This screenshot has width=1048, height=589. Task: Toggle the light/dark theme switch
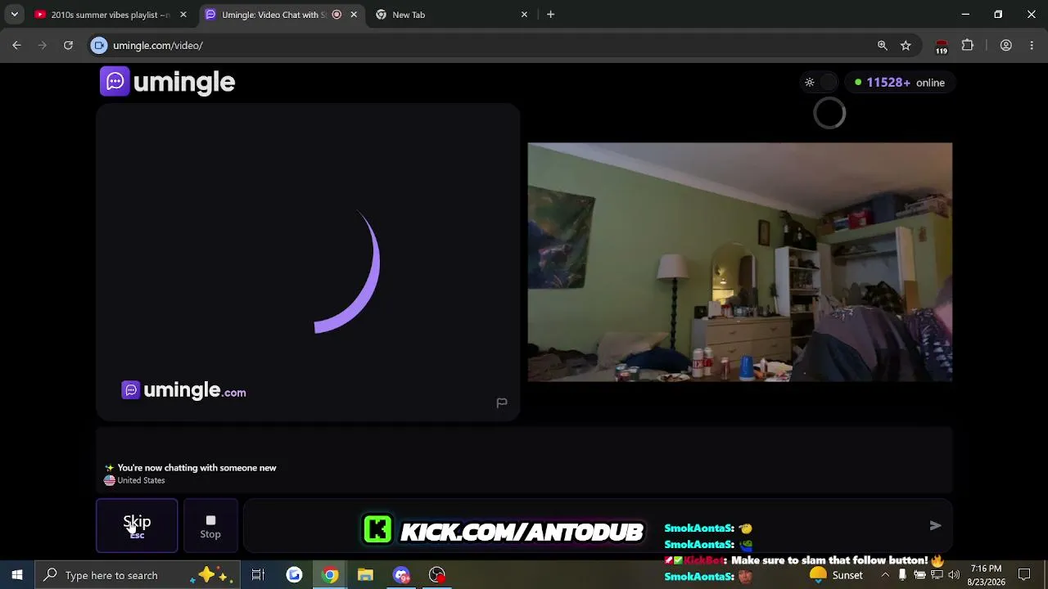click(x=820, y=83)
